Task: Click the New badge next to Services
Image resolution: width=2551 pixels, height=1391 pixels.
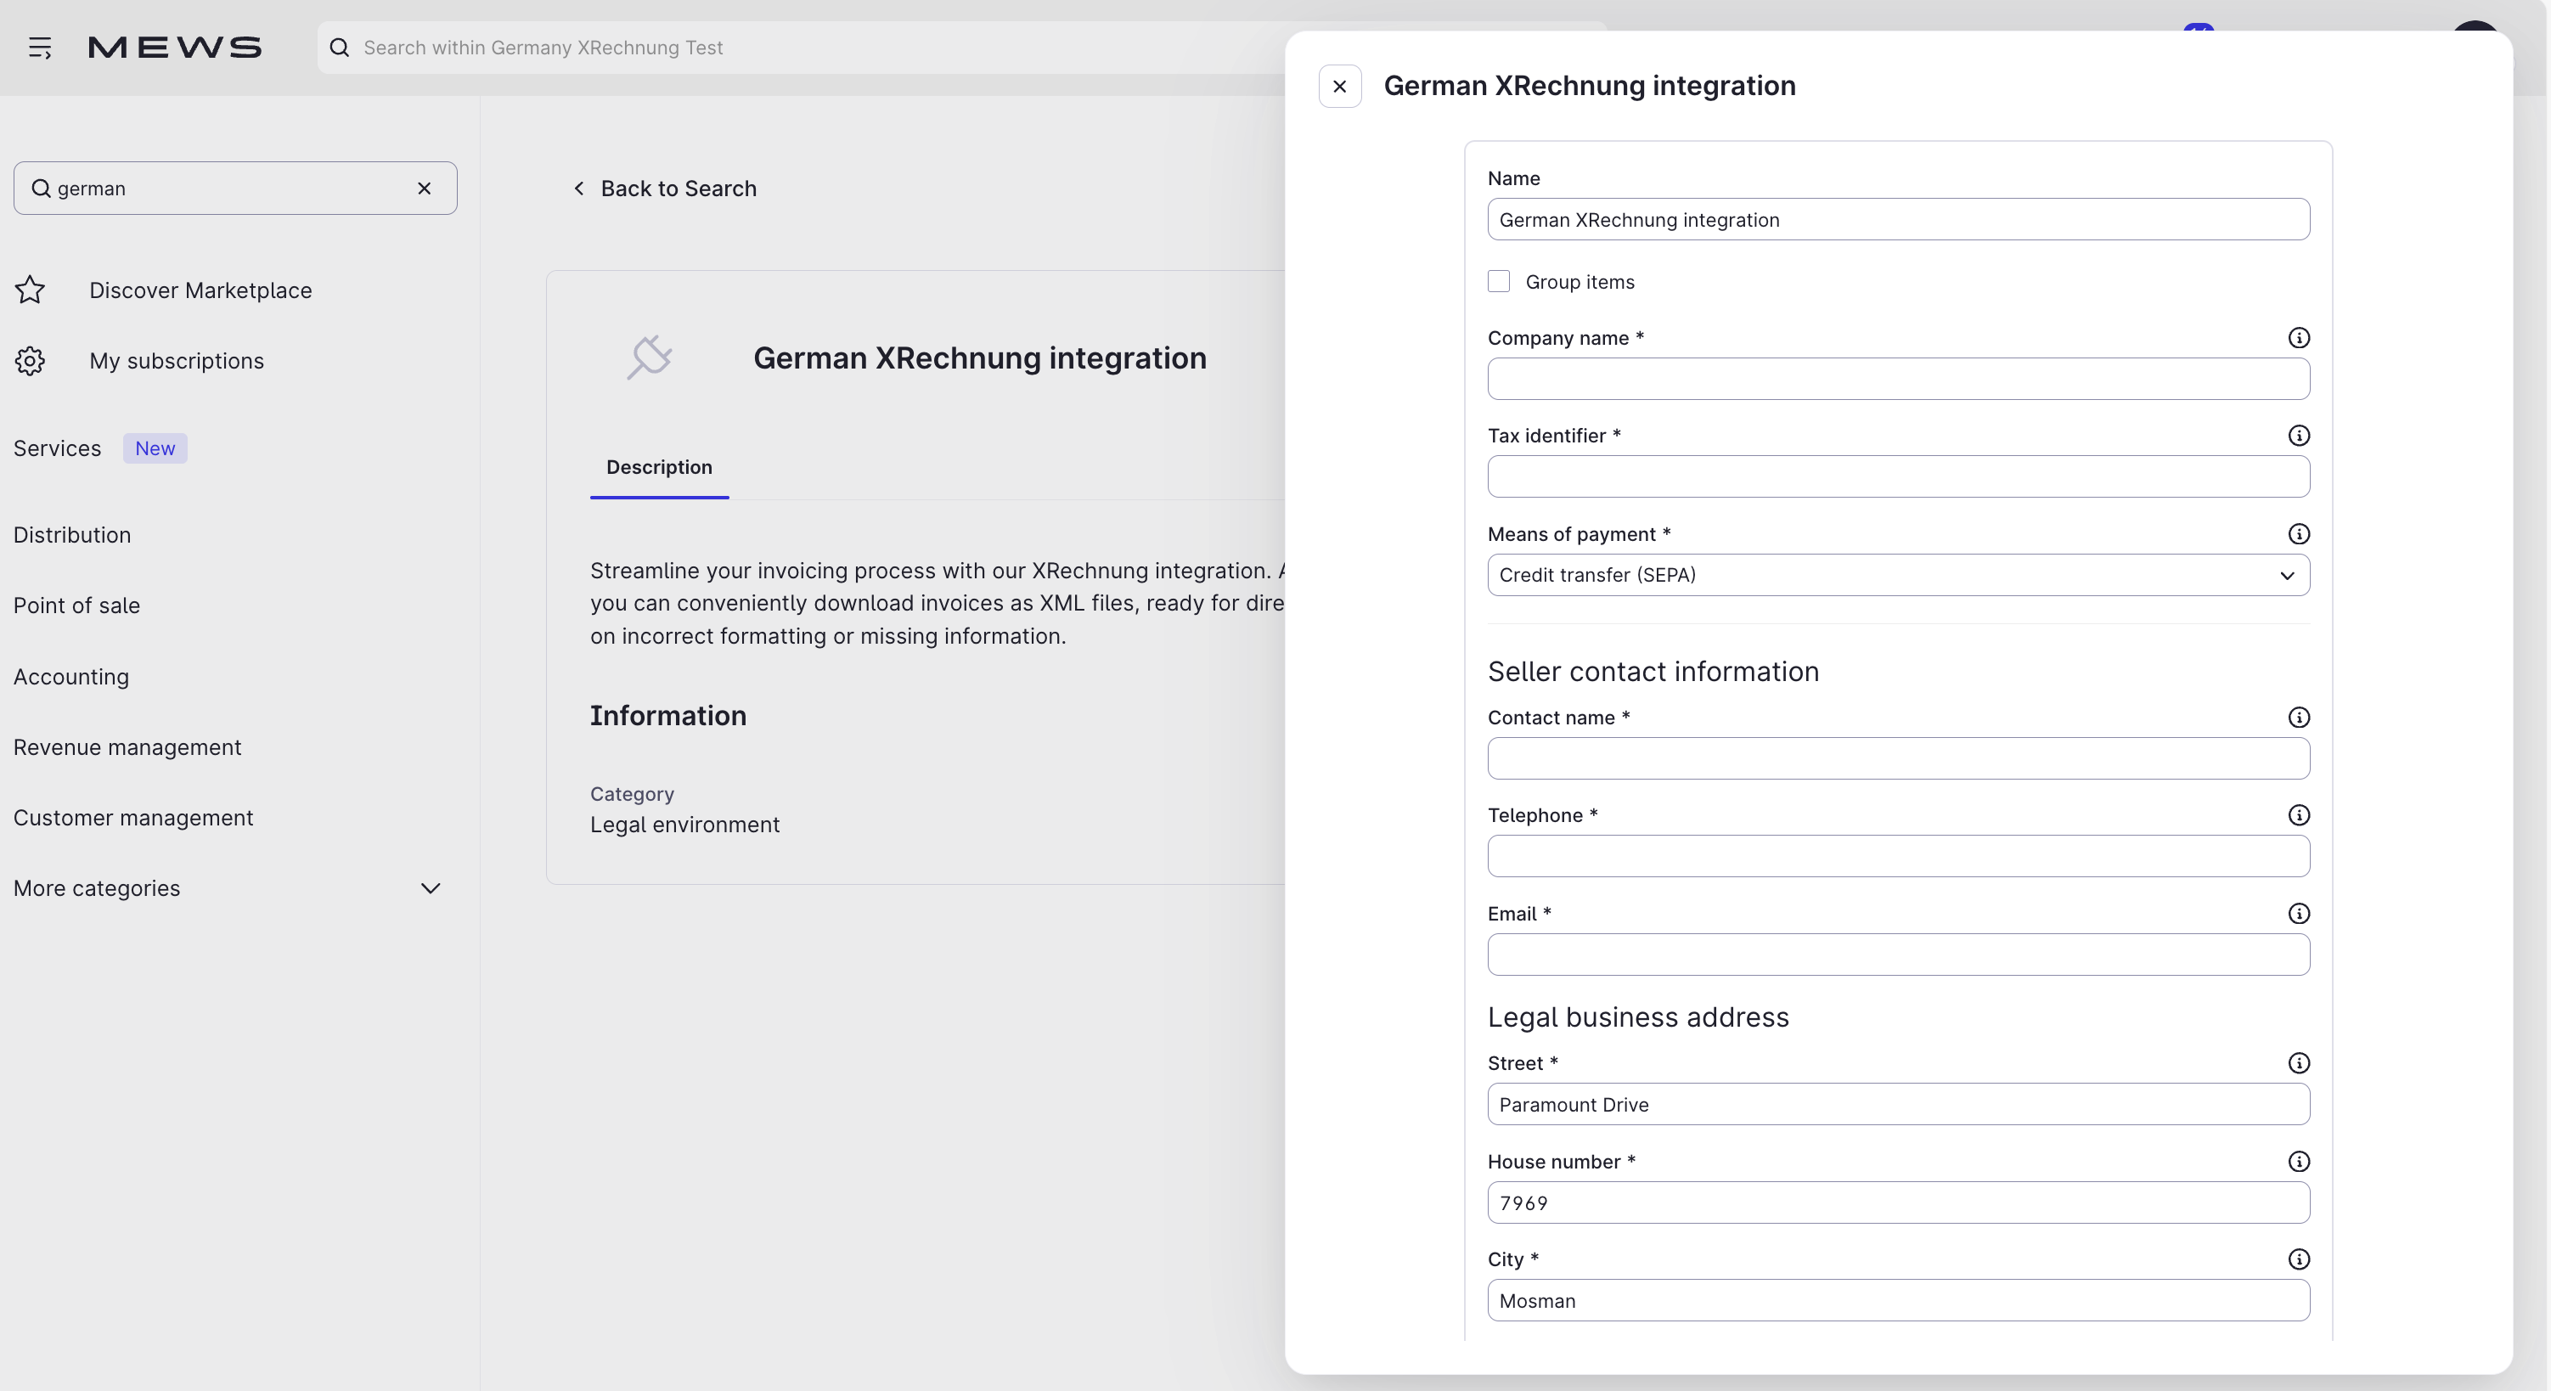Action: (155, 448)
